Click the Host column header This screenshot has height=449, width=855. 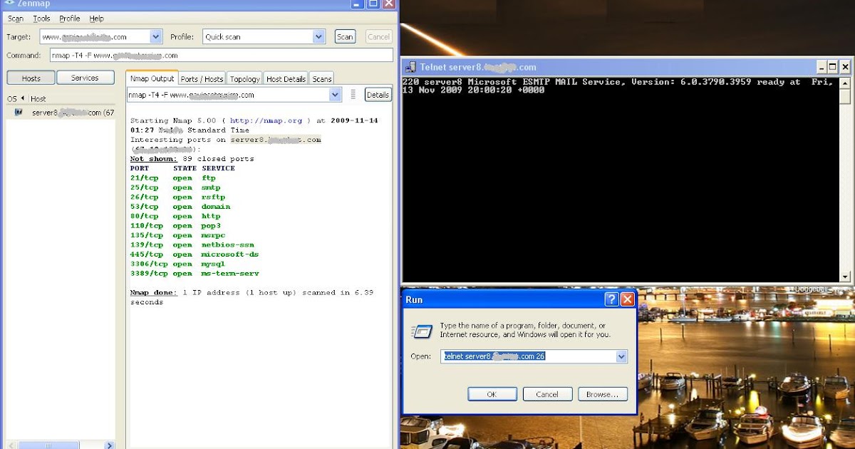click(x=38, y=98)
